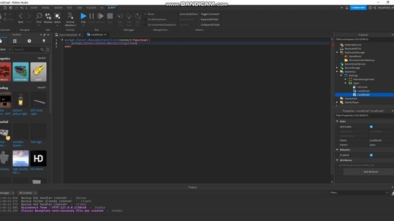The width and height of the screenshot is (394, 221).
Task: Click the Collaborate button
Action: 358,8
